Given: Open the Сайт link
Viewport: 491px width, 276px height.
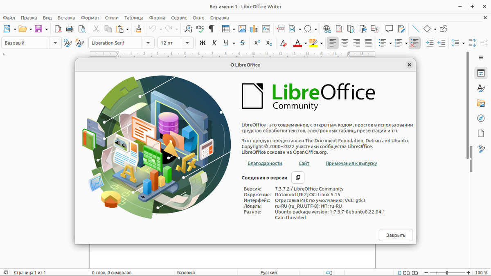Looking at the screenshot, I should pos(304,163).
